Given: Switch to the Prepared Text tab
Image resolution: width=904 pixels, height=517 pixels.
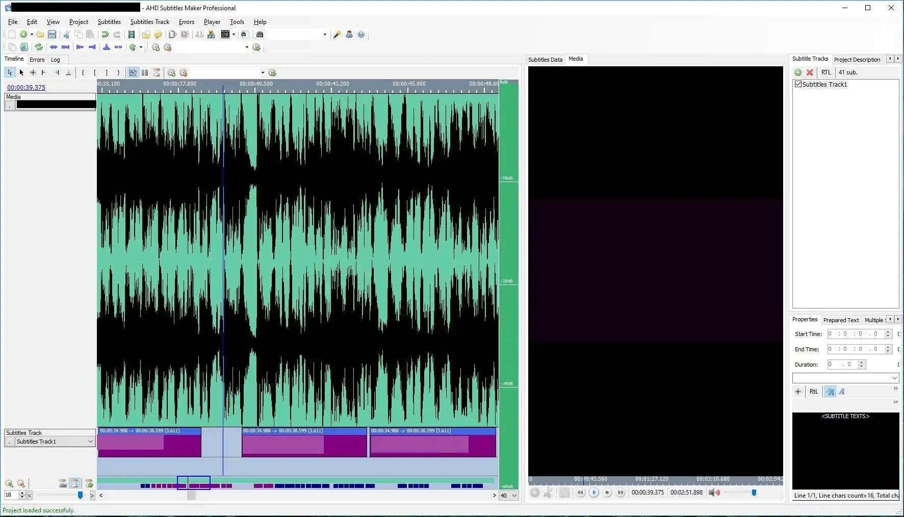Looking at the screenshot, I should pyautogui.click(x=841, y=320).
